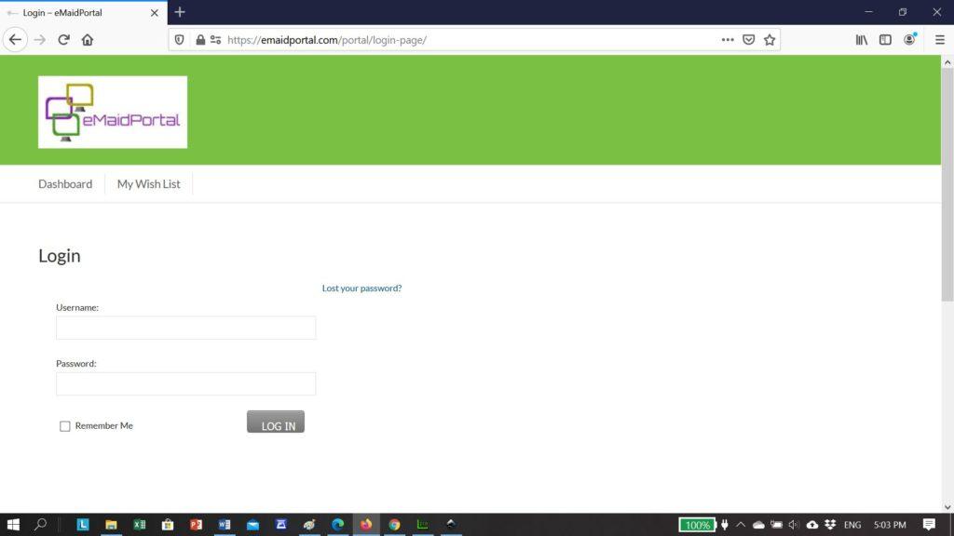Viewport: 954px width, 536px height.
Task: Open My Wish List menu item
Action: [148, 183]
